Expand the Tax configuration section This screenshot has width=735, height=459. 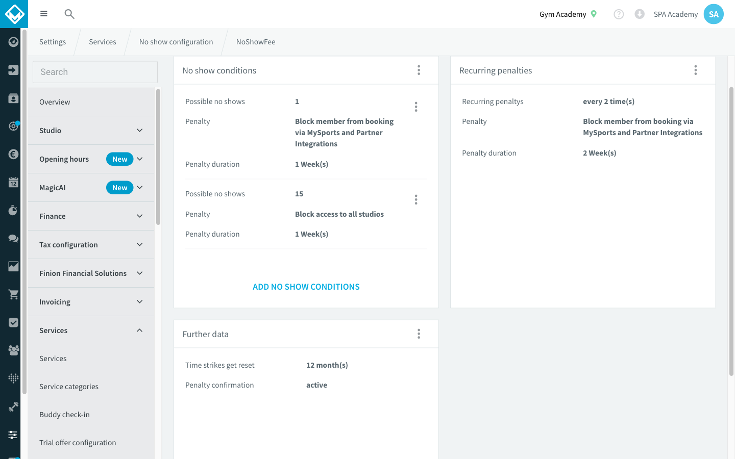pos(91,245)
